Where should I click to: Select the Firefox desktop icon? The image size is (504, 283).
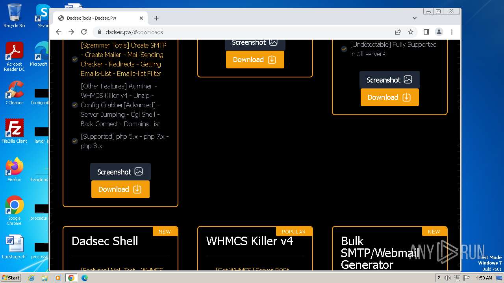tap(14, 169)
